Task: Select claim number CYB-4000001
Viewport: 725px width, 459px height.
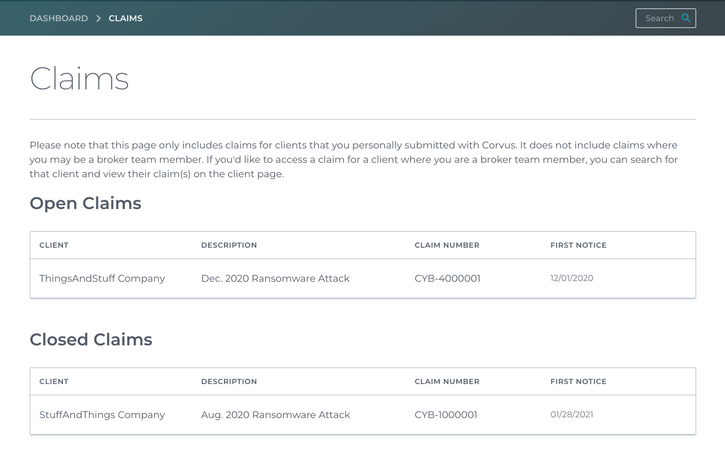Action: (x=447, y=279)
